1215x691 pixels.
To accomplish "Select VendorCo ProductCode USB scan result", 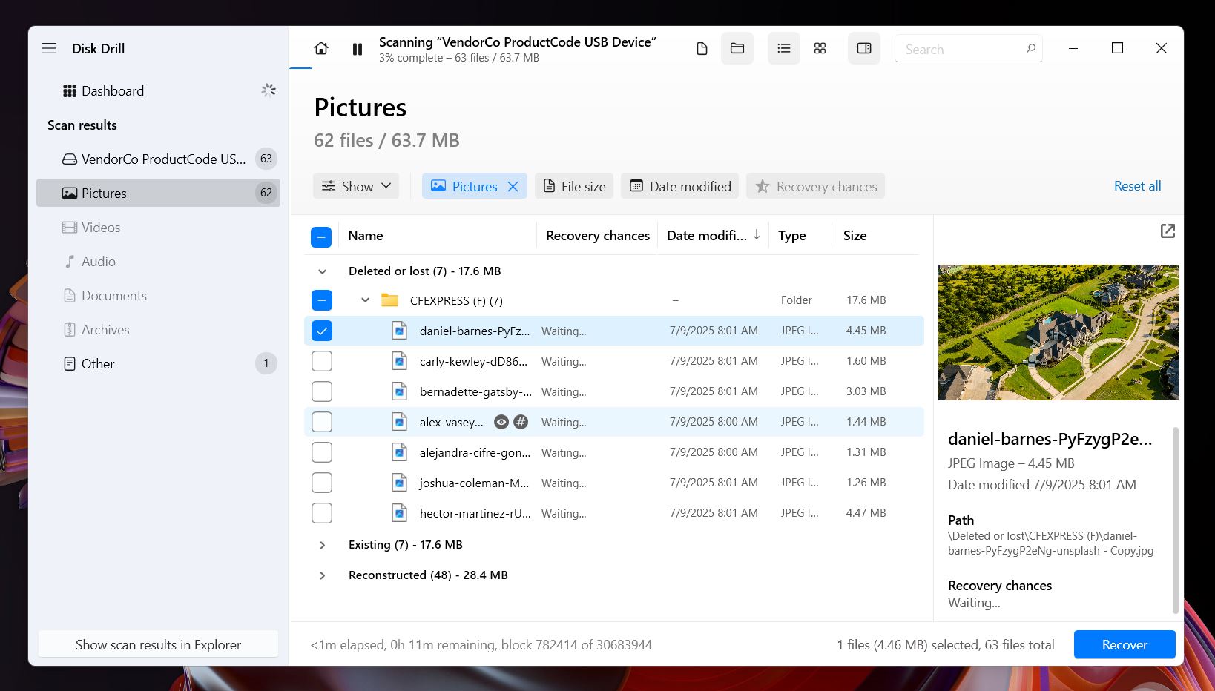I will [x=158, y=159].
